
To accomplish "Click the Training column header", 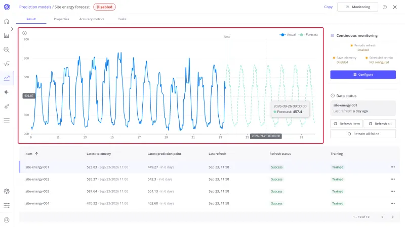I will point(337,154).
